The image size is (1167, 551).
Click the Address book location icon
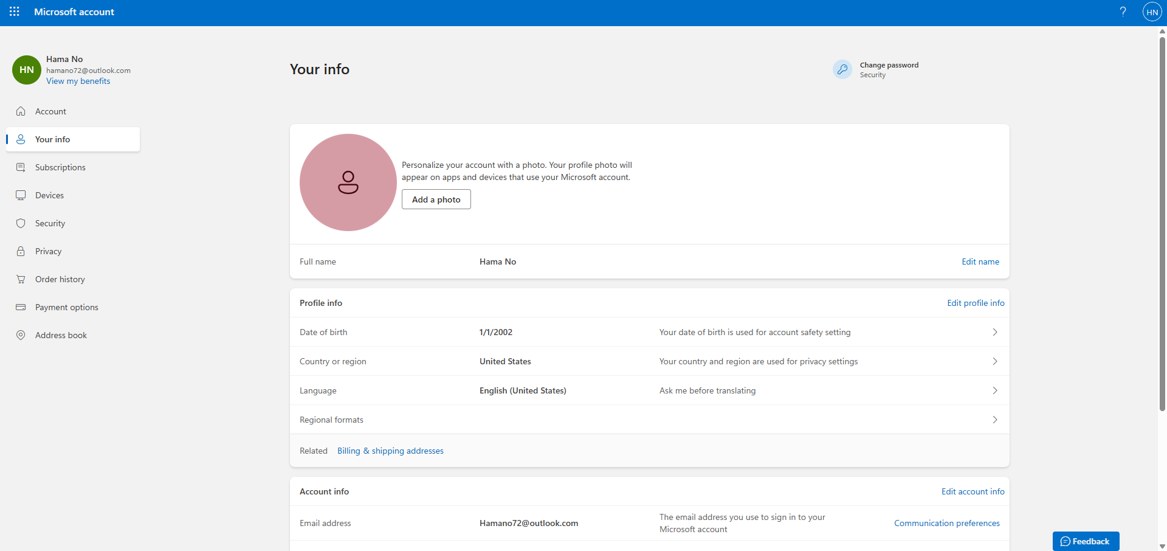21,335
